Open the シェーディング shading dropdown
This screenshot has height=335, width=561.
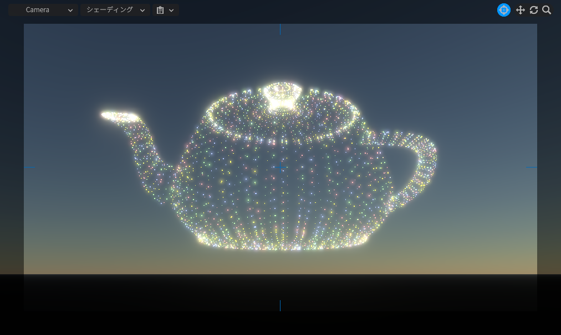(x=115, y=10)
